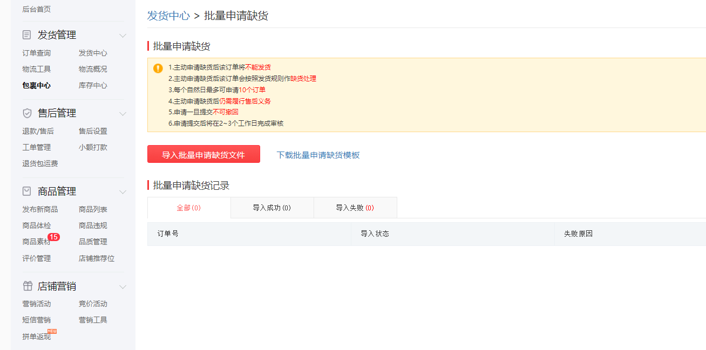The image size is (706, 350).
Task: Collapse the 发货管理 section chevron
Action: 123,36
